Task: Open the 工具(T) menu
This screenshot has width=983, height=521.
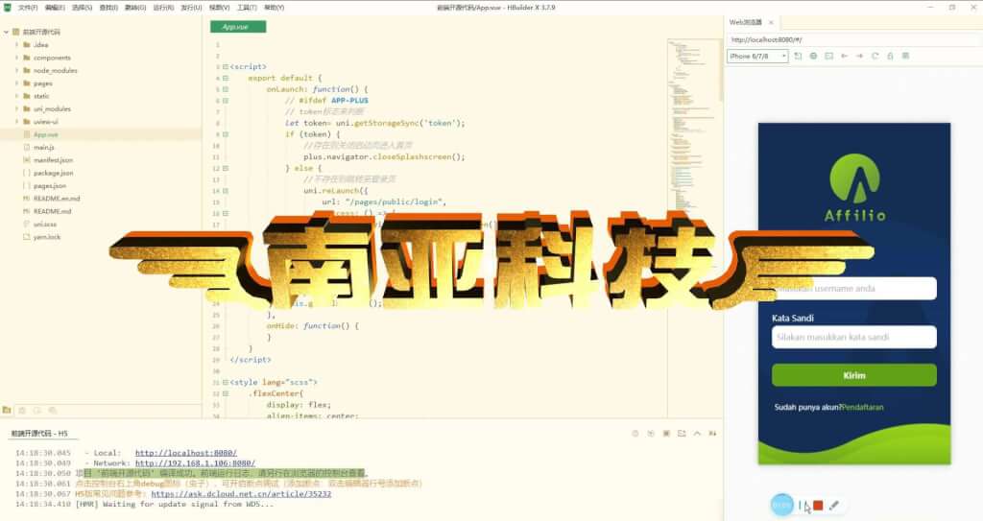Action: pyautogui.click(x=247, y=8)
